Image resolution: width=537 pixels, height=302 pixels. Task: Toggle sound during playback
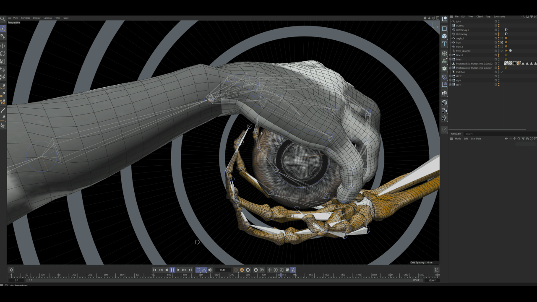point(210,270)
